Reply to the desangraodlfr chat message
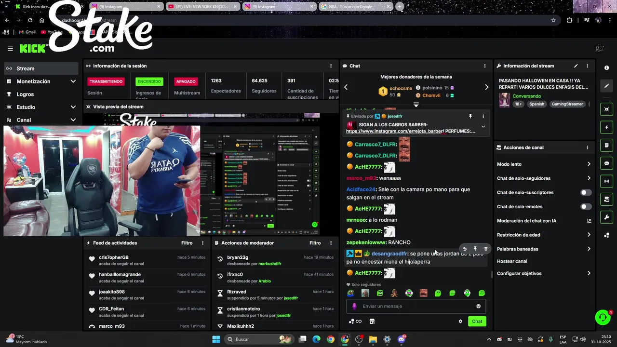617x347 pixels. 465,249
